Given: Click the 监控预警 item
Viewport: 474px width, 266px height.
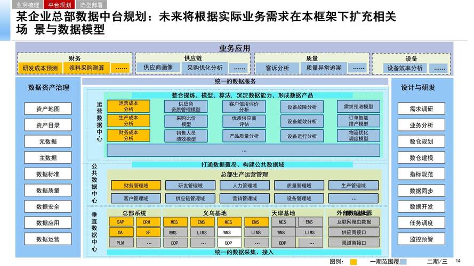Looking at the screenshot, I should coord(421,239).
